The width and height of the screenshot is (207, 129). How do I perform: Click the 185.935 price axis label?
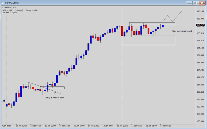tap(200, 19)
